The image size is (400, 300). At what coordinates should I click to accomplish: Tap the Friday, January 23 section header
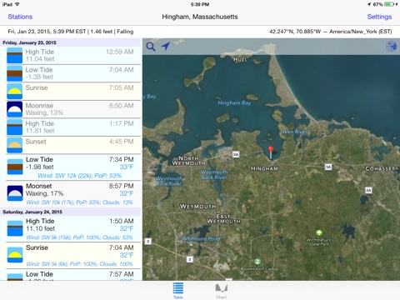pos(71,42)
